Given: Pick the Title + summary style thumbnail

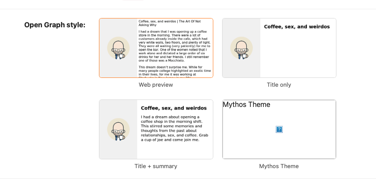Looking at the screenshot, I should (x=156, y=129).
